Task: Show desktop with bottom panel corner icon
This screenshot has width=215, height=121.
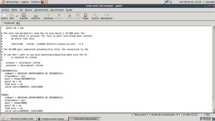Action: [x=2, y=119]
